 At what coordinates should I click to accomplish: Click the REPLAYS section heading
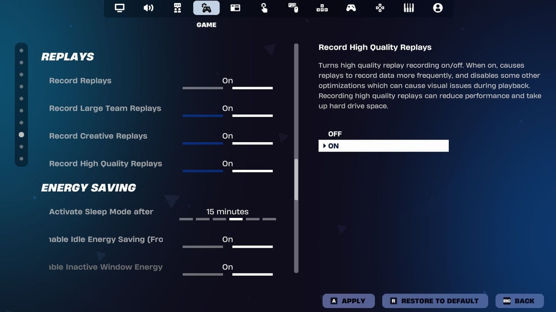pyautogui.click(x=68, y=57)
